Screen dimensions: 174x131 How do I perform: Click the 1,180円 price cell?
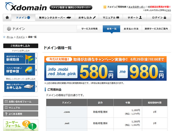coord(128,112)
